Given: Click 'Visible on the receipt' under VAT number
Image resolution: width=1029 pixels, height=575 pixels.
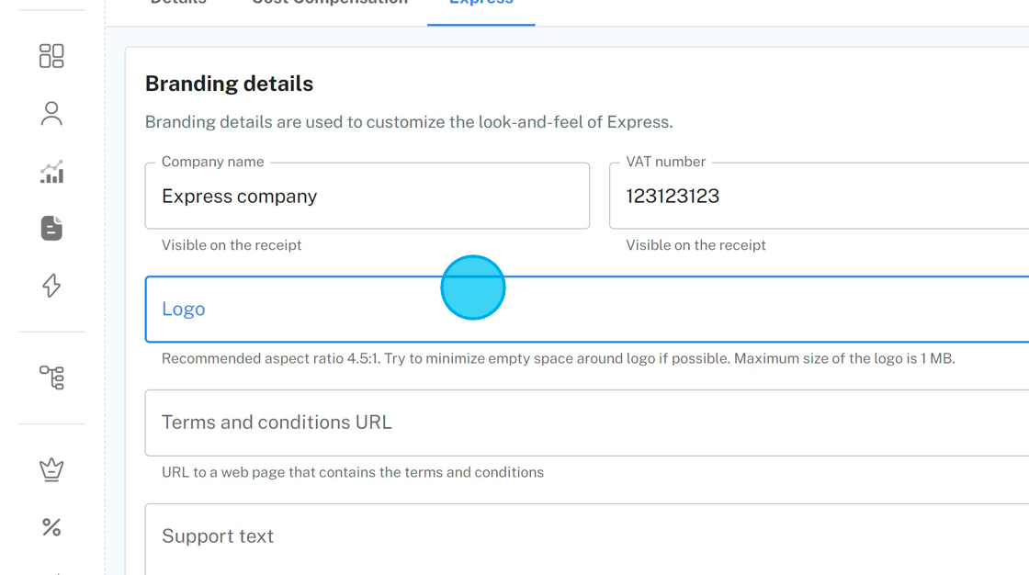Looking at the screenshot, I should pyautogui.click(x=695, y=245).
